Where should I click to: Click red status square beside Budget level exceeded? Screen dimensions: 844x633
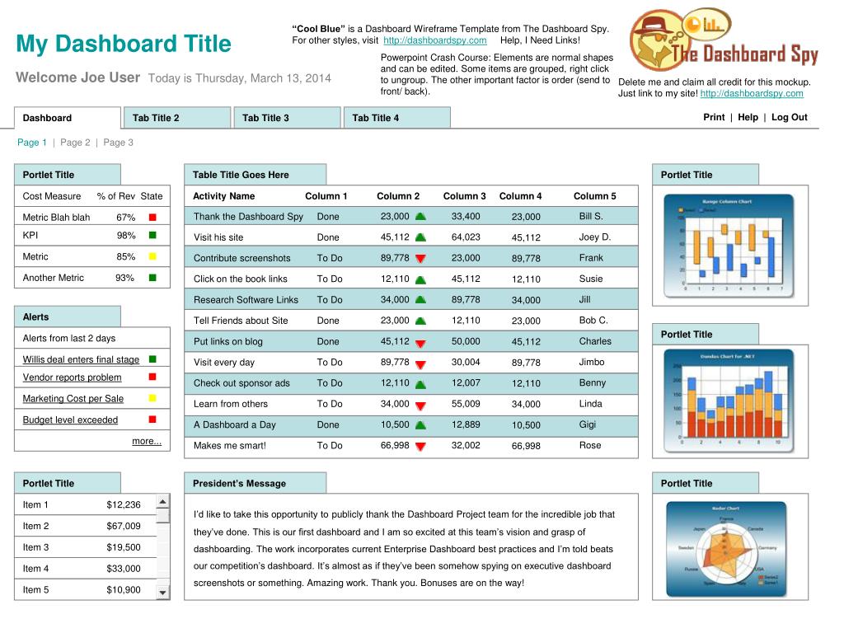152,420
